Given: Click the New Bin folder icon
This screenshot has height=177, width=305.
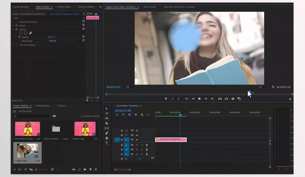Looking at the screenshot, I should 85,169.
